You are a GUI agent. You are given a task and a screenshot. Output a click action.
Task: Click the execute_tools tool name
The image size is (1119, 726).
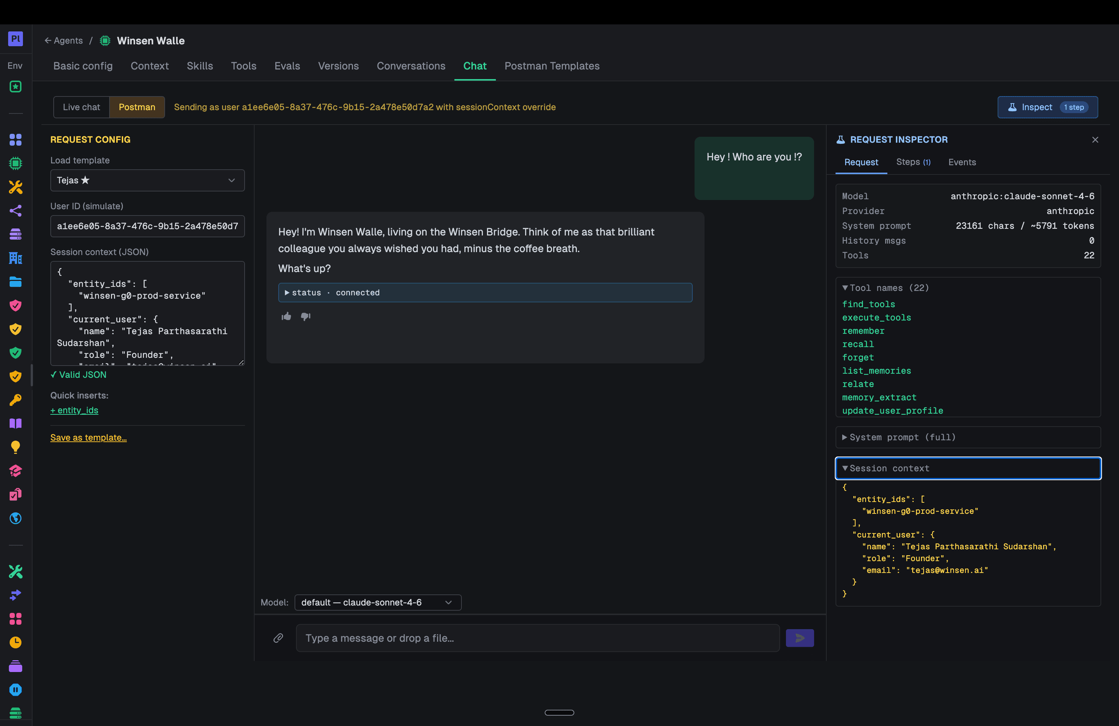pyautogui.click(x=876, y=318)
